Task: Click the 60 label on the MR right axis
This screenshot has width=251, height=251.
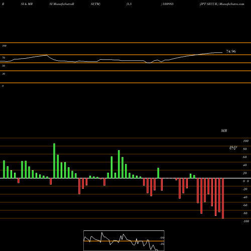Action: 245,157
